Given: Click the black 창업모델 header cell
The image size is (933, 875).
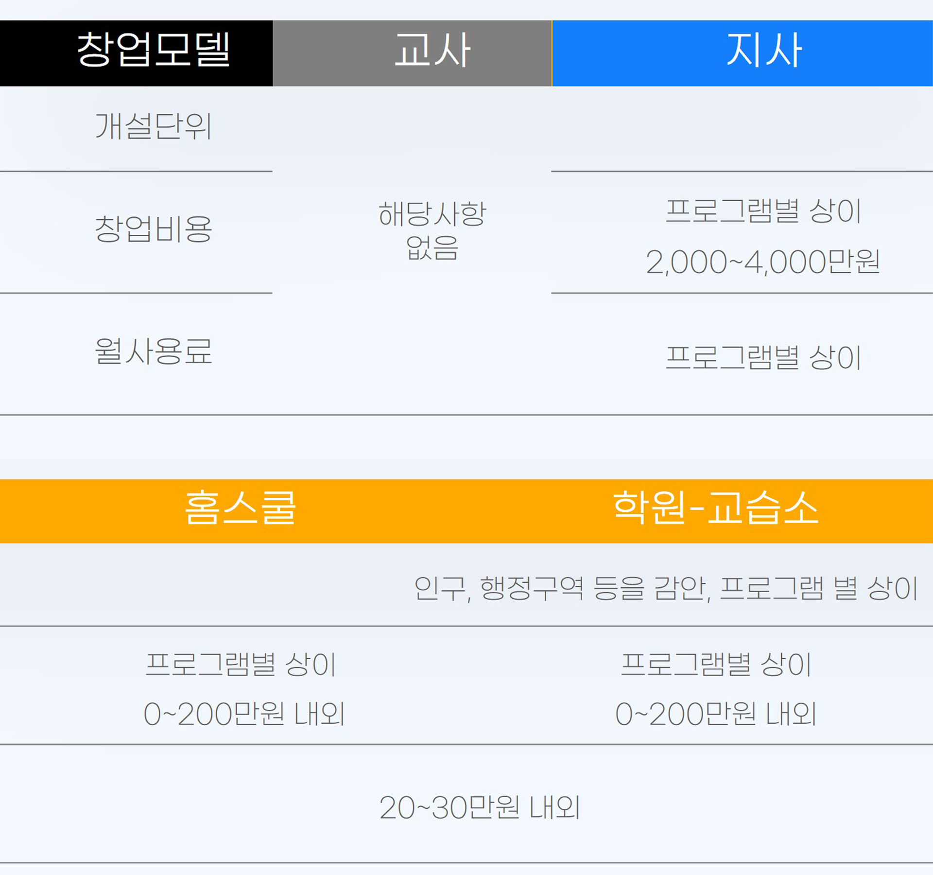Looking at the screenshot, I should click(136, 53).
